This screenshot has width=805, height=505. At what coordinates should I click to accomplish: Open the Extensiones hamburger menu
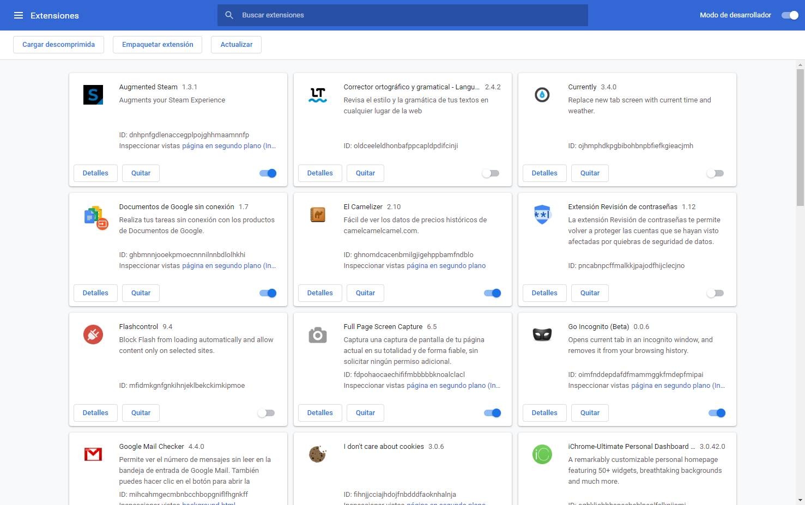(x=19, y=15)
